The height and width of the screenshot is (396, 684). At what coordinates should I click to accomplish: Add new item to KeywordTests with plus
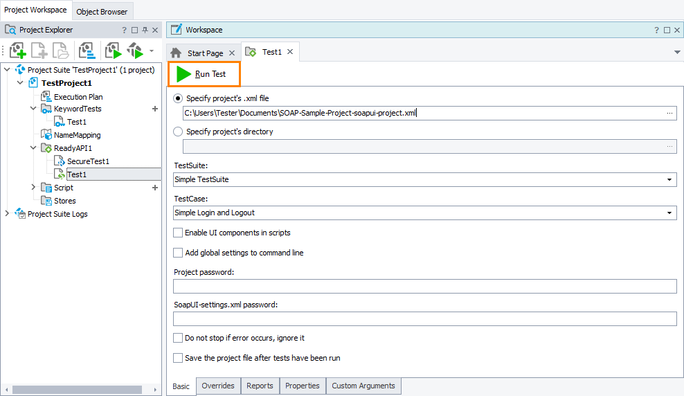(154, 109)
